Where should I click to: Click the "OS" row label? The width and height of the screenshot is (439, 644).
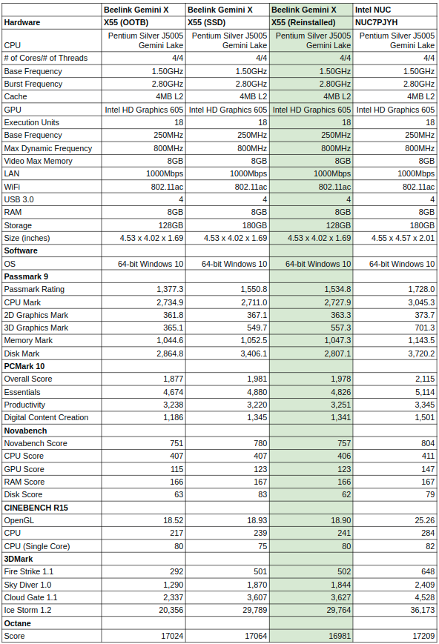coord(10,264)
